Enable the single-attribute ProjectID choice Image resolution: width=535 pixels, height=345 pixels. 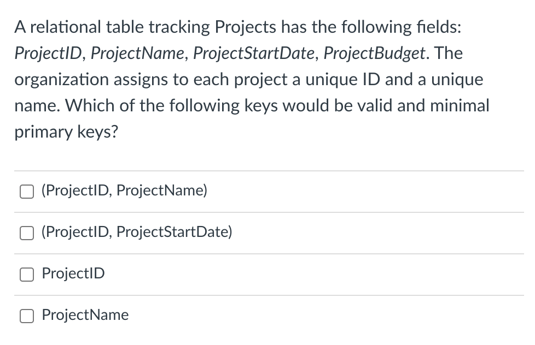pos(27,274)
